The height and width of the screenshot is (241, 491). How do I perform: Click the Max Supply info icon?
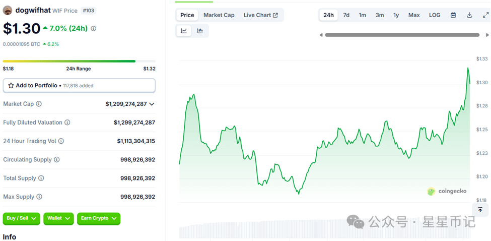tap(39, 197)
